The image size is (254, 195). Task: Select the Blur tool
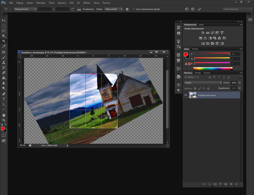[x=4, y=83]
